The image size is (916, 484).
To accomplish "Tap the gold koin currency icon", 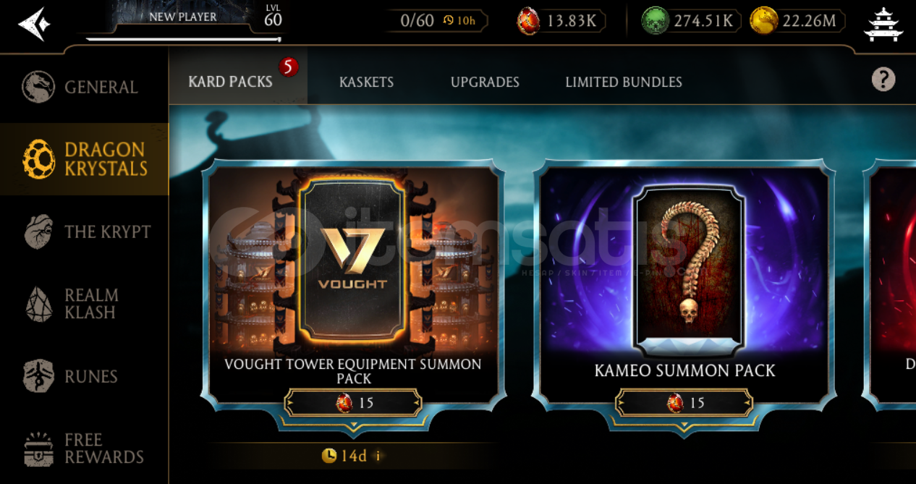I will coord(764,21).
